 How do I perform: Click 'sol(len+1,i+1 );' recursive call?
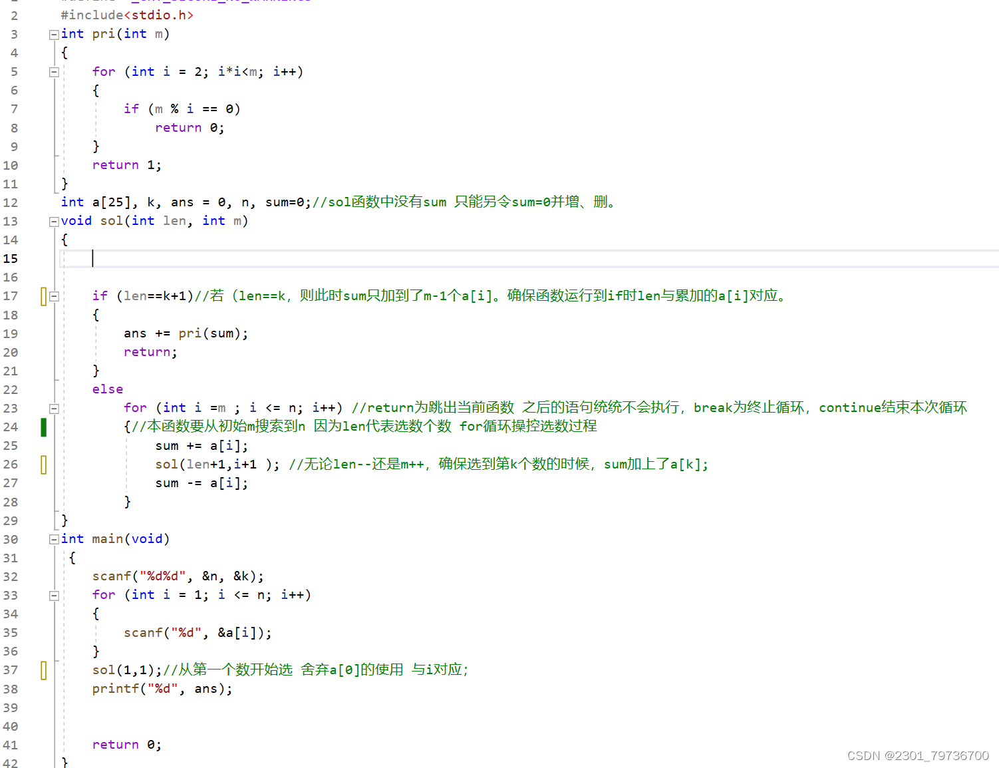click(217, 465)
